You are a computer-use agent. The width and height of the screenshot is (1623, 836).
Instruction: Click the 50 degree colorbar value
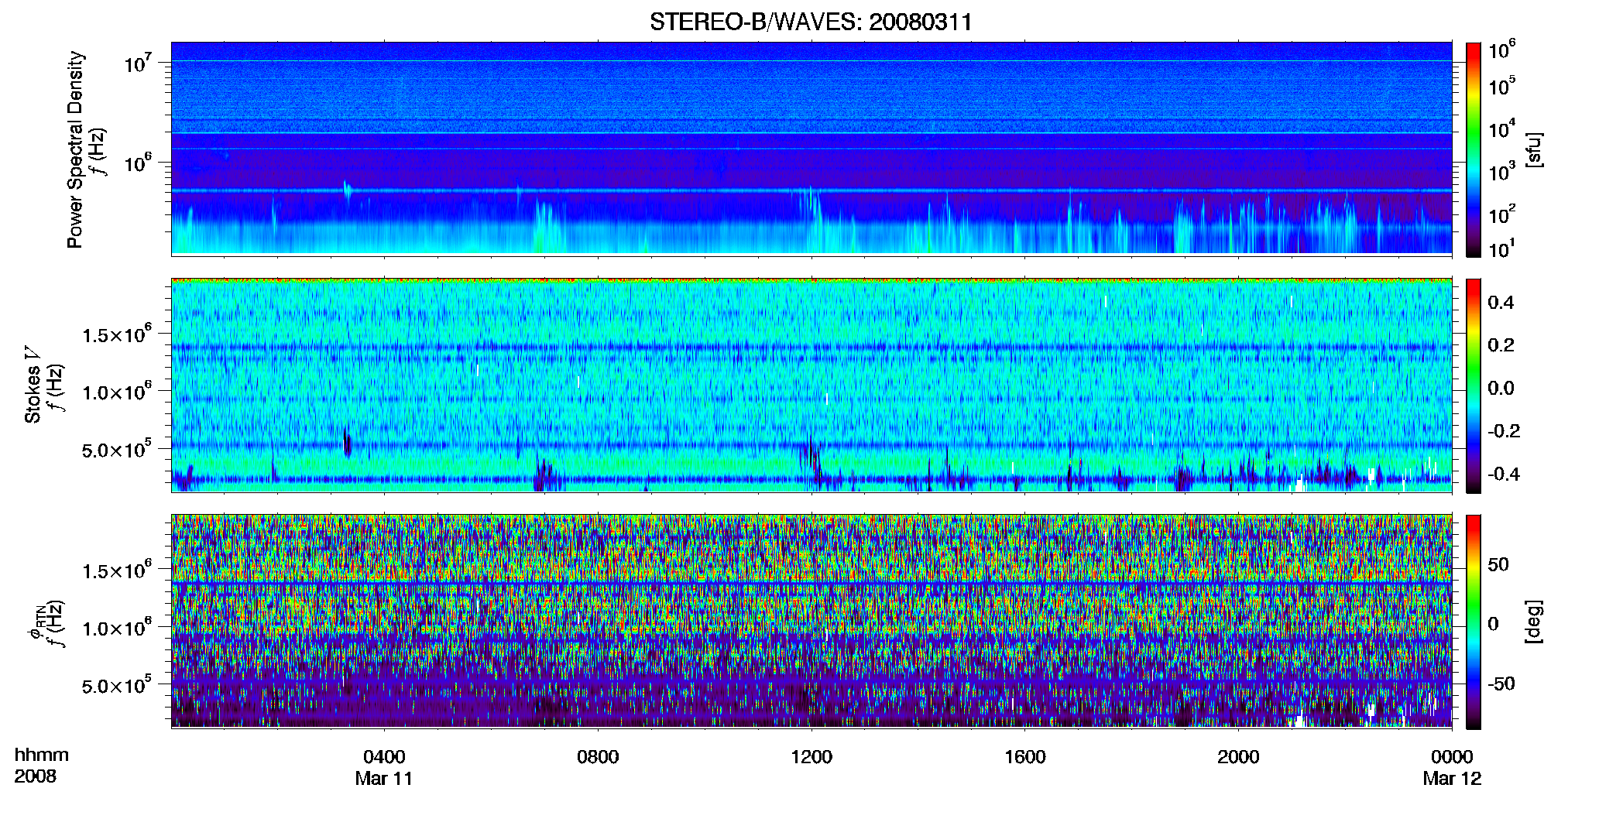coord(1498,564)
